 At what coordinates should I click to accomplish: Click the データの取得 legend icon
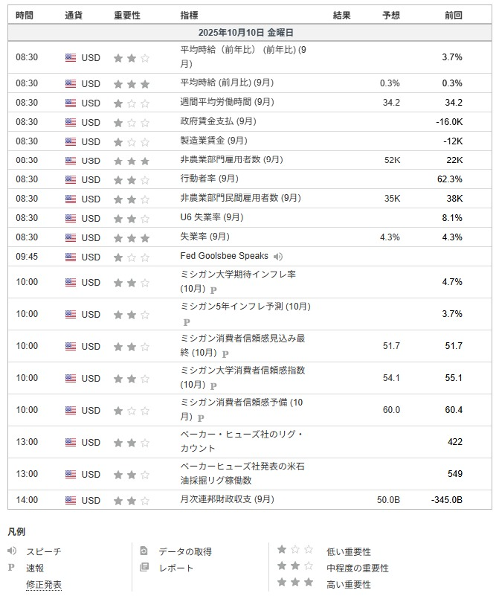tap(144, 551)
